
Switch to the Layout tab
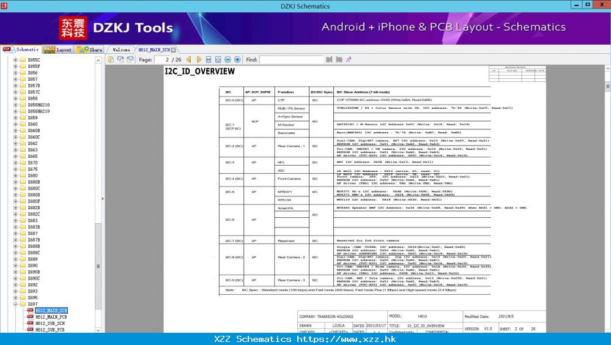57,50
